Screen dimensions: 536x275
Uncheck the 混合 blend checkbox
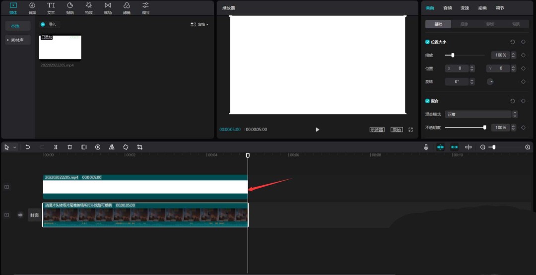tap(428, 101)
